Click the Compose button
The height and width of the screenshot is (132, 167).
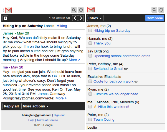[x=155, y=18]
